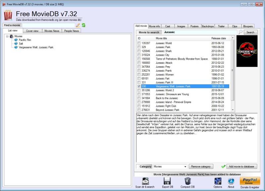Click the Remove category button
Screen dimensions: 265x191
point(201,166)
